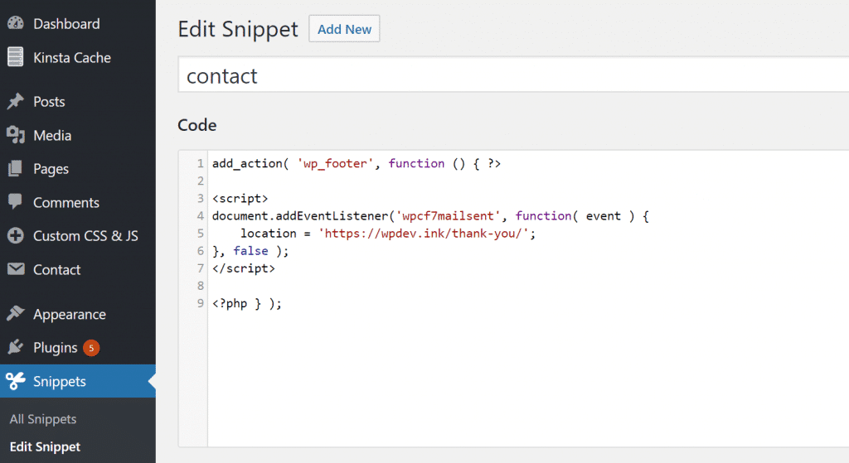Open the Snippets menu item
Viewport: 849px width, 463px height.
[60, 382]
